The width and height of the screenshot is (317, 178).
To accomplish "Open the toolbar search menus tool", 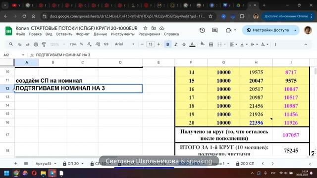I will (x=11, y=44).
